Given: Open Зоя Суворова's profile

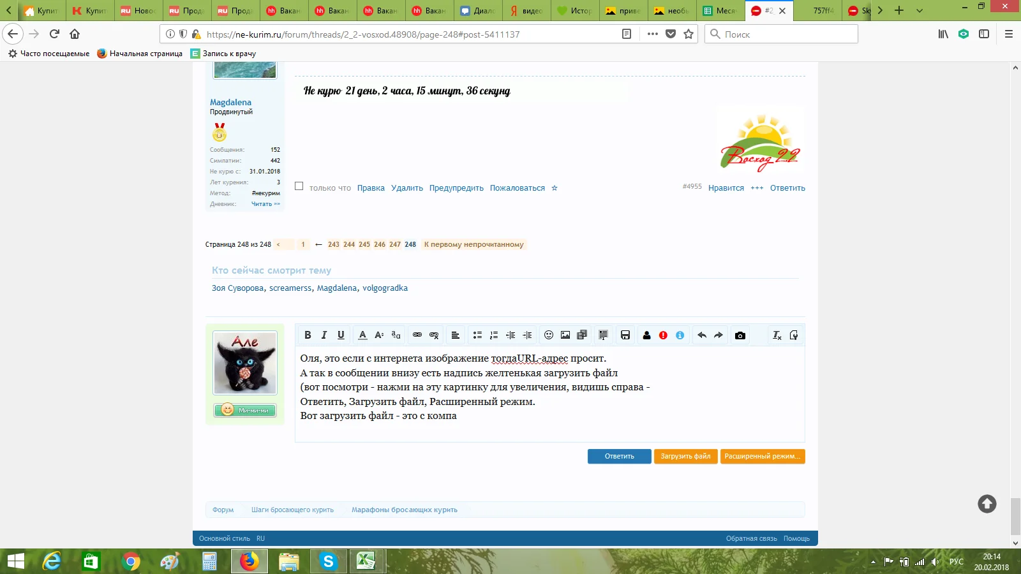Looking at the screenshot, I should click(x=237, y=288).
